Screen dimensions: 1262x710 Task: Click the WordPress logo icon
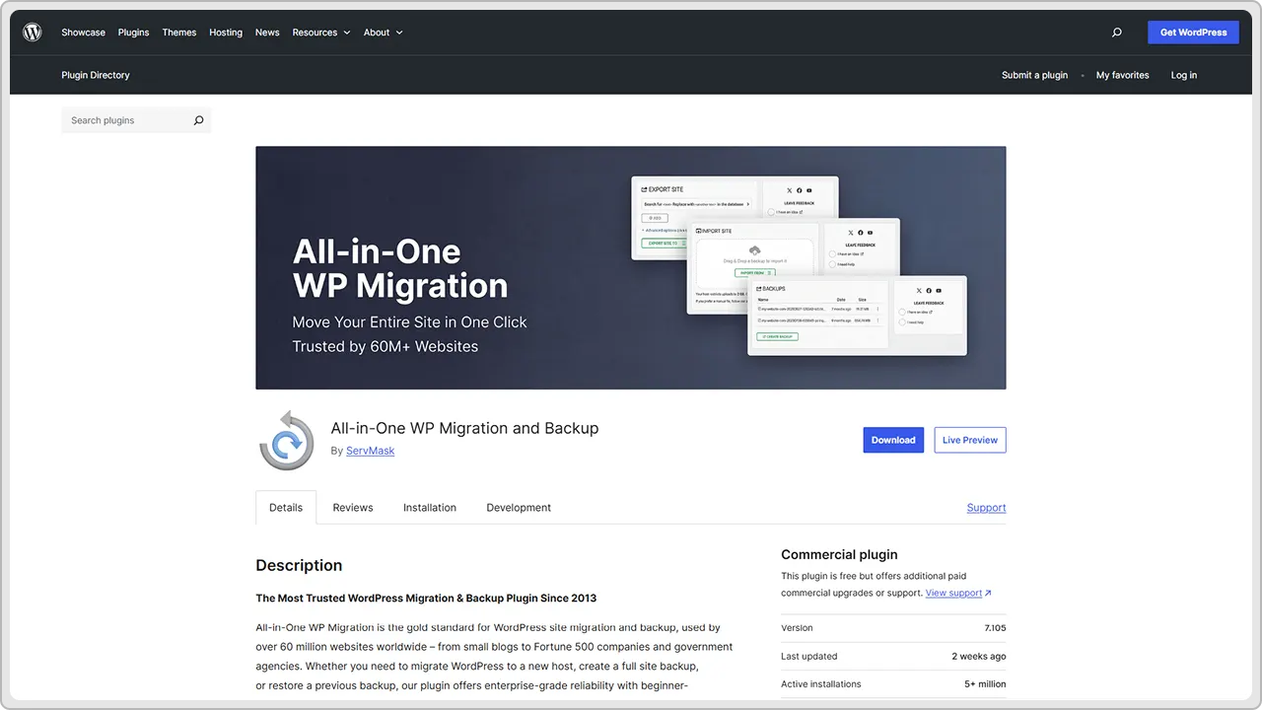(33, 33)
